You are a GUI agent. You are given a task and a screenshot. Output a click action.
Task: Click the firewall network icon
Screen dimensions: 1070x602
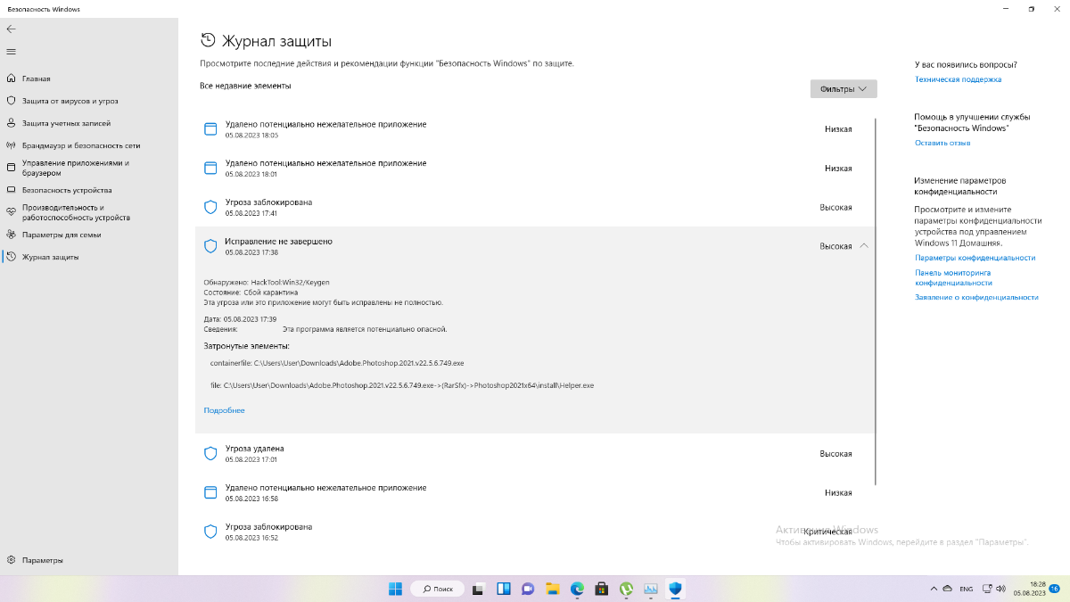pos(11,145)
